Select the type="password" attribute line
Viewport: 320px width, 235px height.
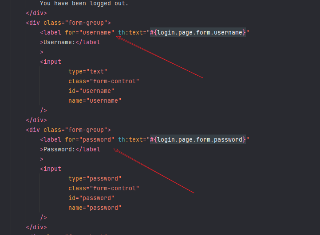coord(95,179)
